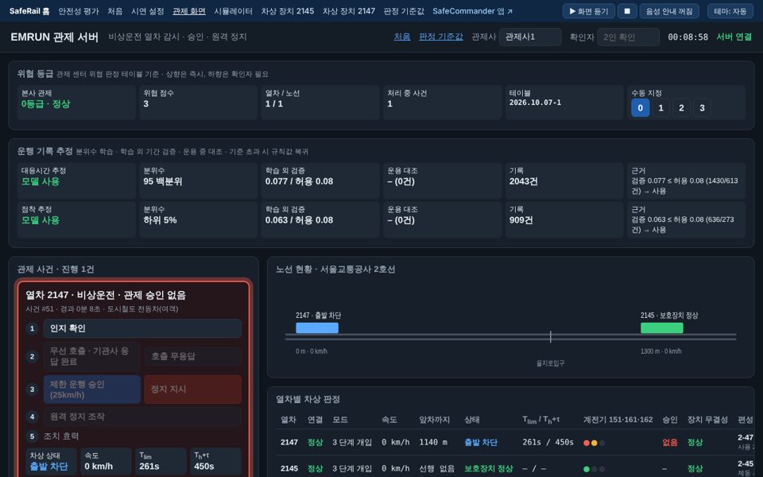Image resolution: width=763 pixels, height=477 pixels.
Task: Open 시연 설정 nav item
Action: [x=148, y=10]
